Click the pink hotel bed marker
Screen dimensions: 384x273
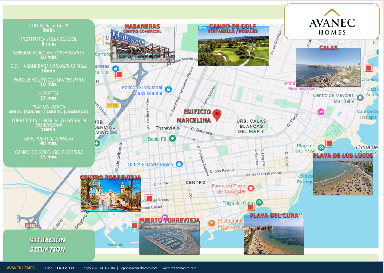[321, 112]
